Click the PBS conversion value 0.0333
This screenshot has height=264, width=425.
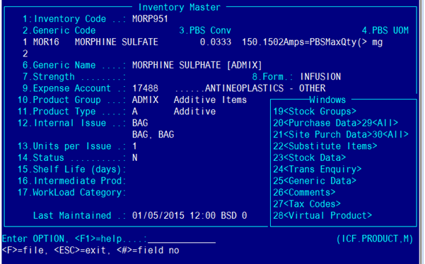click(x=216, y=42)
